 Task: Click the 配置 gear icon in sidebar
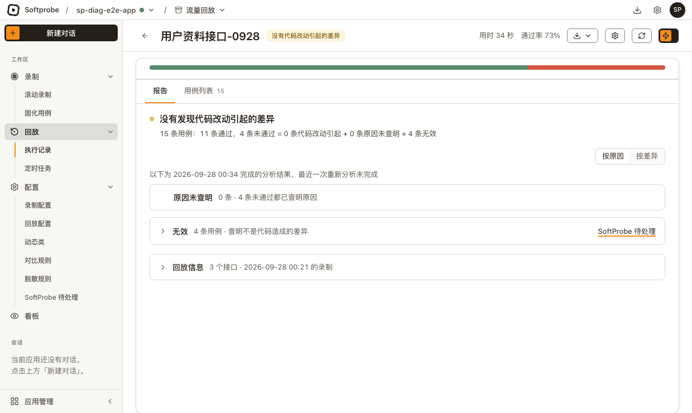15,187
